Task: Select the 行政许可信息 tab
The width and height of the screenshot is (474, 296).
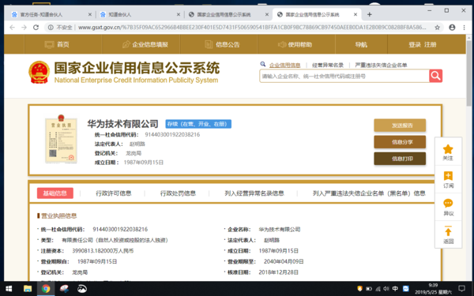Action: [113, 193]
